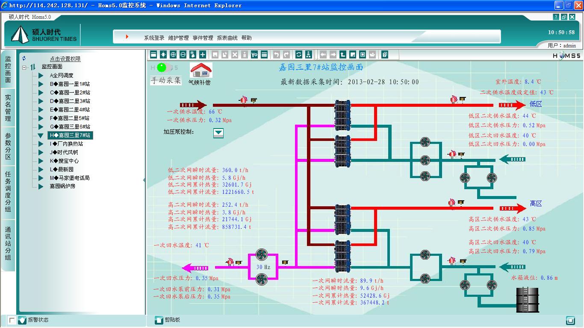This screenshot has width=584, height=328.
Task: Click the 手动采集 button
Action: pyautogui.click(x=165, y=80)
